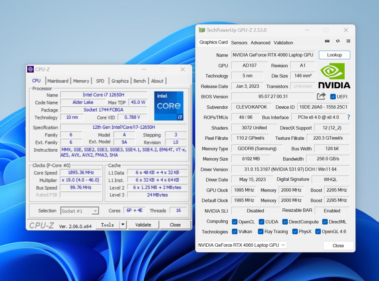Click the Threads value 16
Screen dimensions: 379x281
[178, 211]
